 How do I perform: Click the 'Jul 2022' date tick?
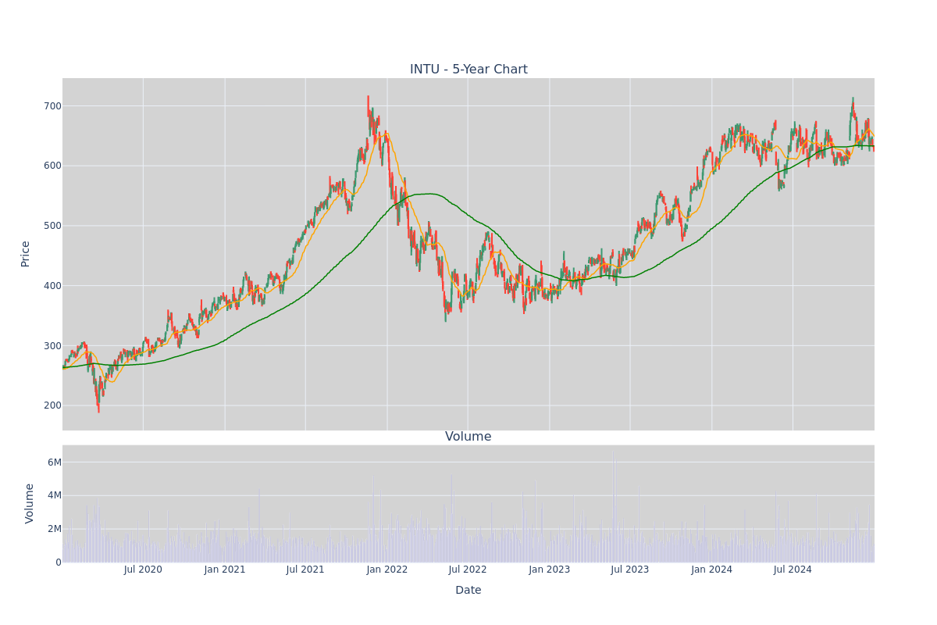[468, 570]
